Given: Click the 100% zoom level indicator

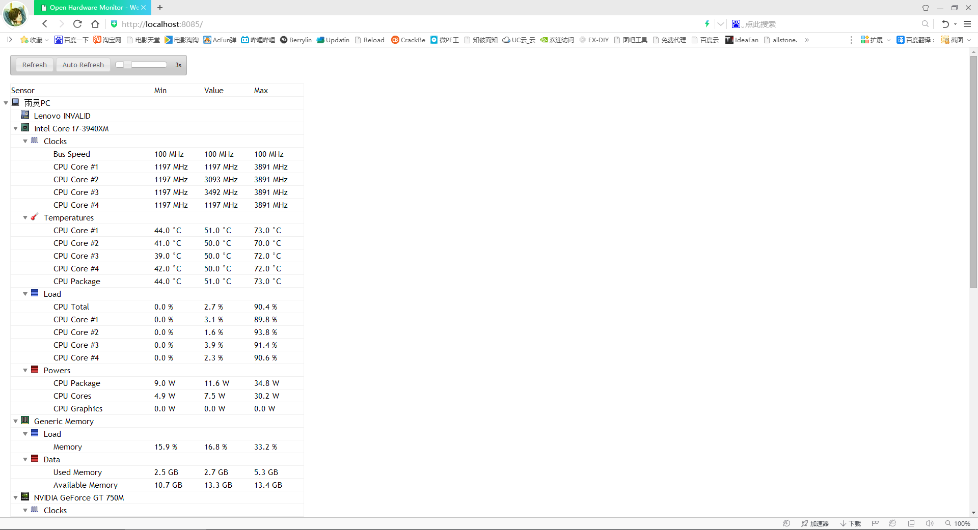Looking at the screenshot, I should click(958, 523).
